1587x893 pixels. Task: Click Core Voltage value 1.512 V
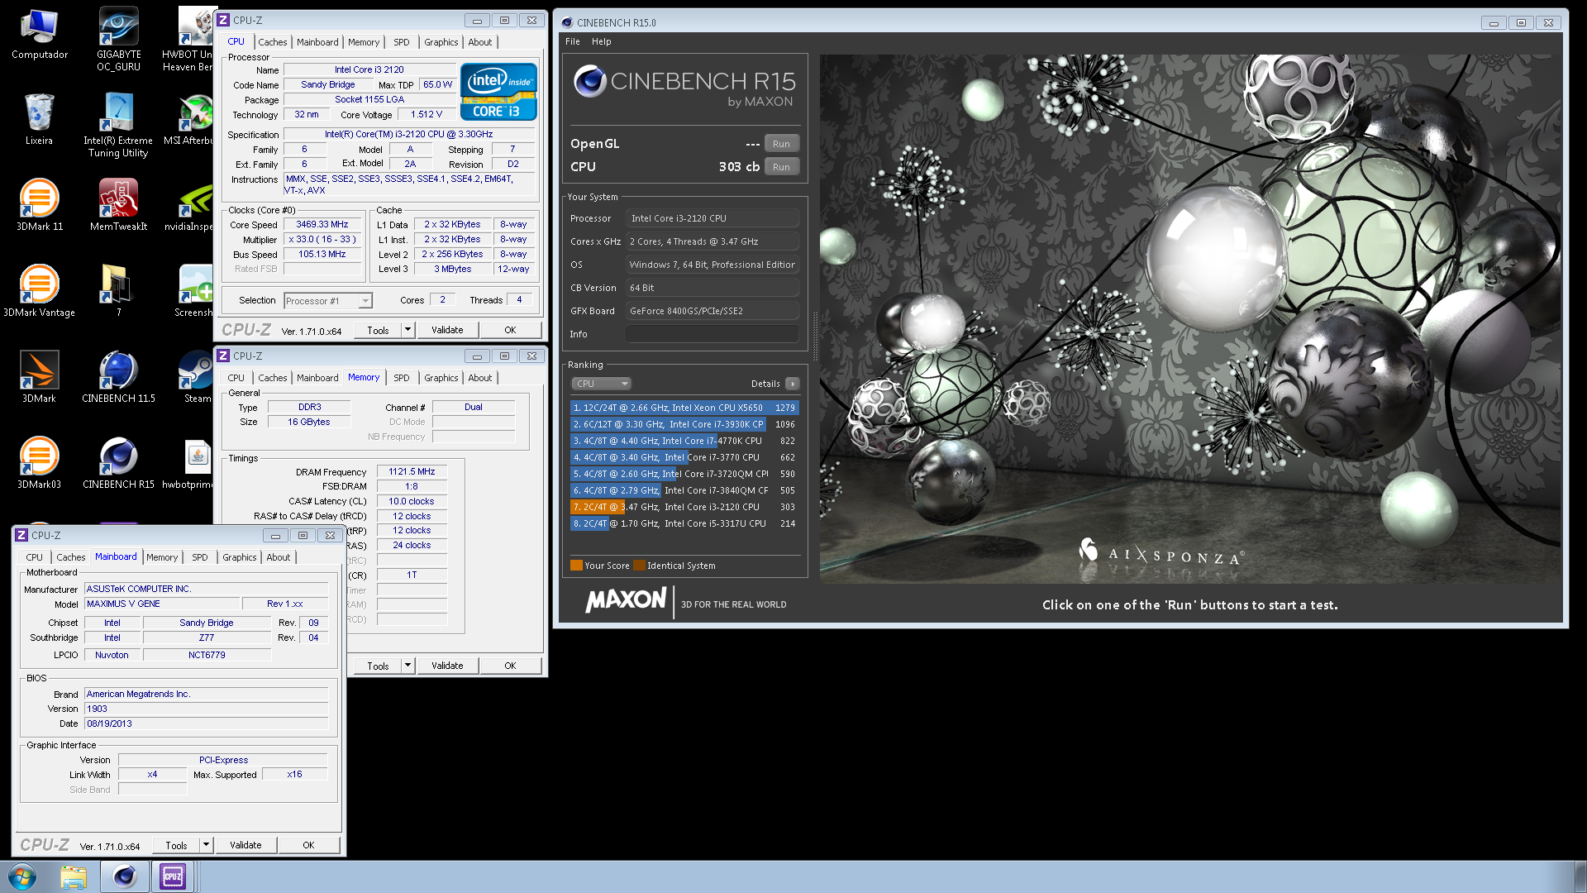427,114
